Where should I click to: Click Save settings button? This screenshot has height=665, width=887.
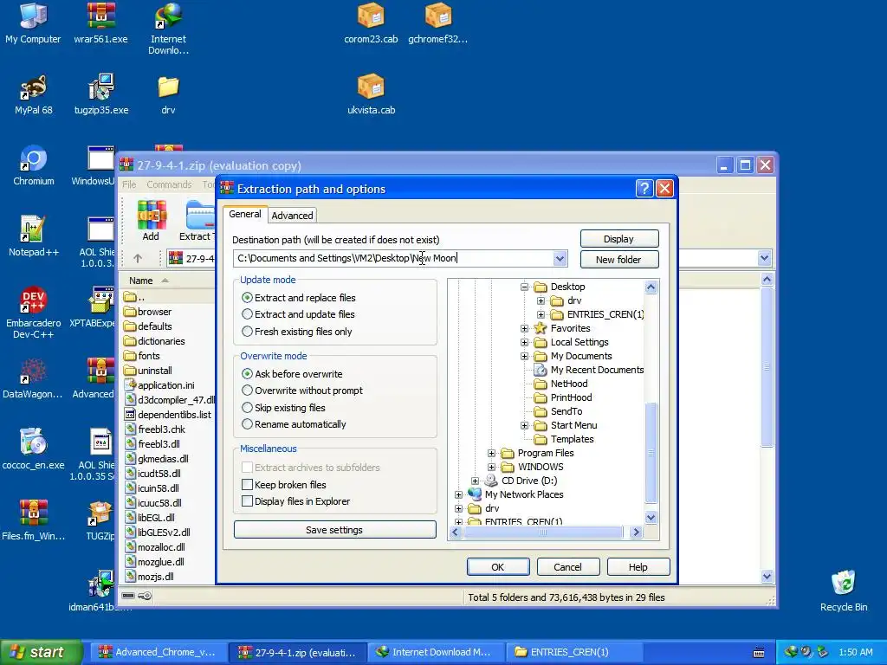pyautogui.click(x=335, y=530)
